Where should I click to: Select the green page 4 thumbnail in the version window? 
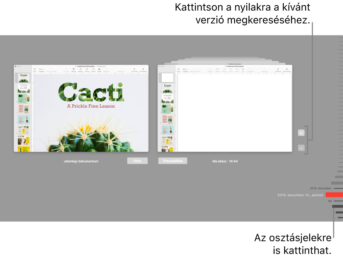click(168, 109)
